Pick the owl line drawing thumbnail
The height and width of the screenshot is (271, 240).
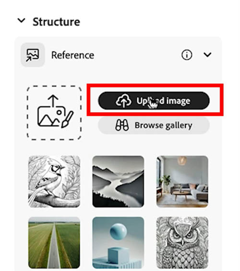[182, 243]
